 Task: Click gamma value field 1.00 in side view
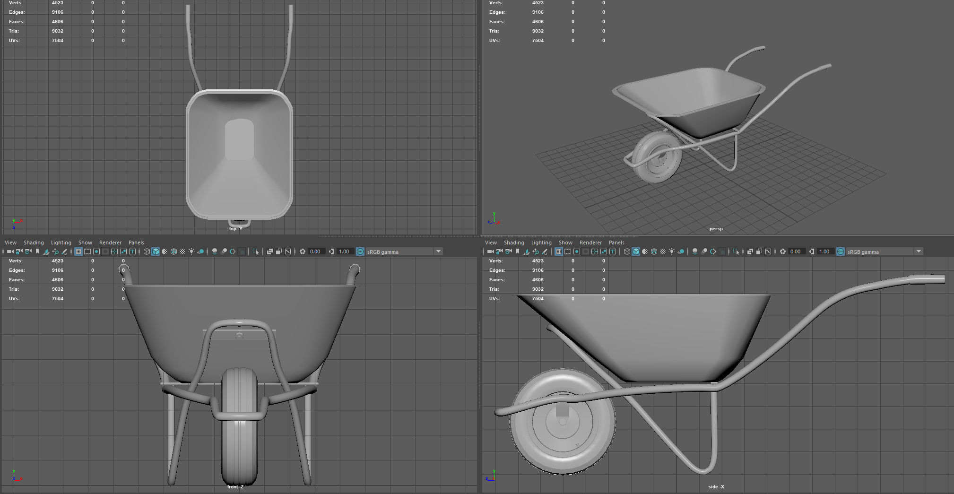pos(825,251)
